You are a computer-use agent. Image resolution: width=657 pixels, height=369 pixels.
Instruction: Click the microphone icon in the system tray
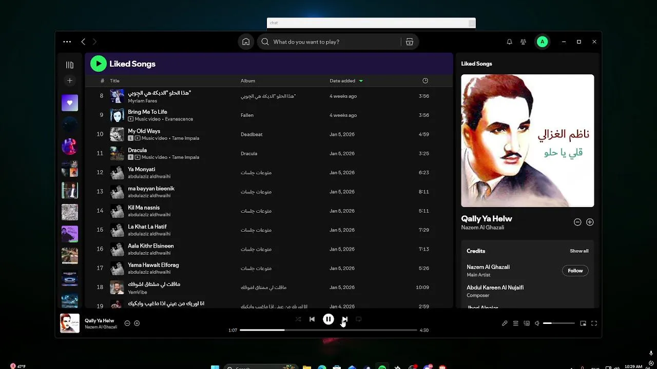651,354
